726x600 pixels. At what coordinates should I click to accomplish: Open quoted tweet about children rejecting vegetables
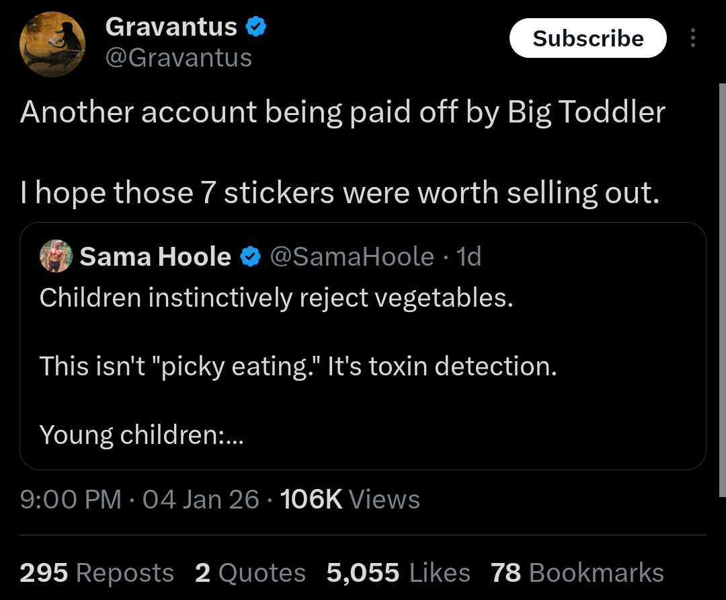(363, 367)
